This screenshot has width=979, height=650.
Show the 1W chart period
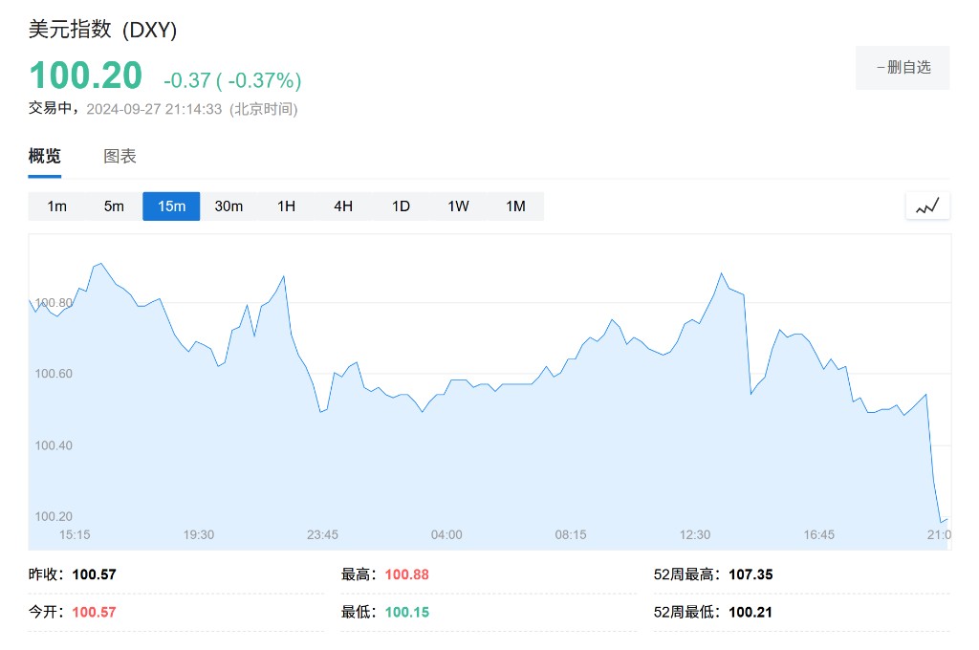coord(458,206)
